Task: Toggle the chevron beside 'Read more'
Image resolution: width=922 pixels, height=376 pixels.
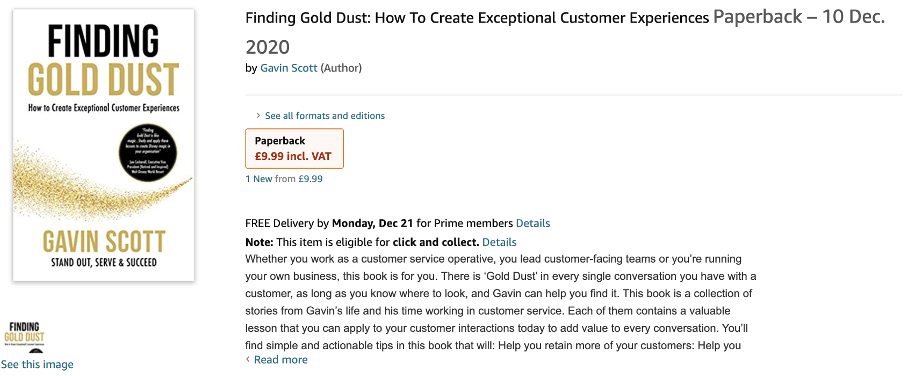Action: [x=248, y=359]
